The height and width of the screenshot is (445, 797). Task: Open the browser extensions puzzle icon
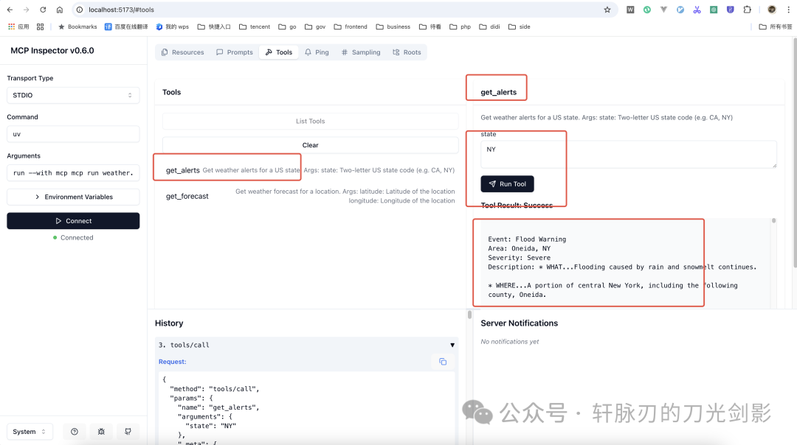tap(748, 10)
